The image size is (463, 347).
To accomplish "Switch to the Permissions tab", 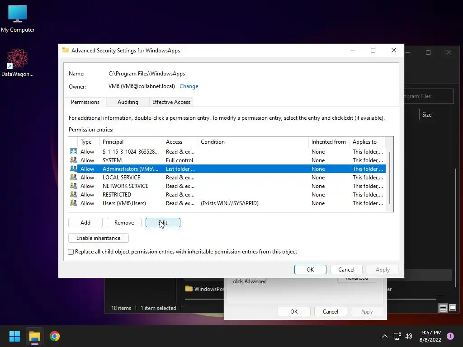I will click(x=85, y=102).
